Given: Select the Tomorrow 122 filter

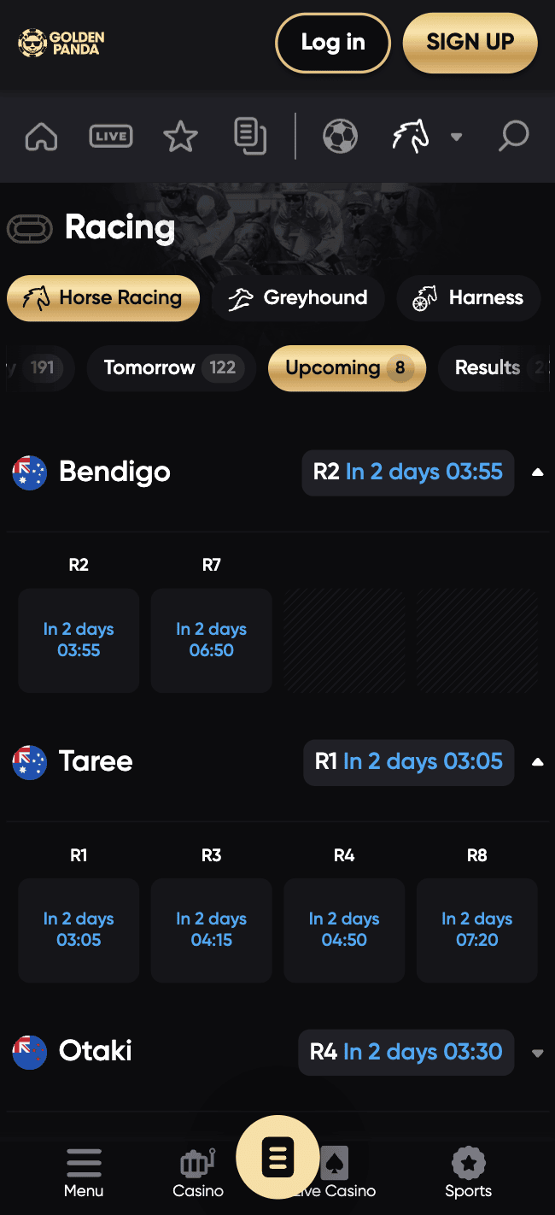Looking at the screenshot, I should [x=171, y=368].
